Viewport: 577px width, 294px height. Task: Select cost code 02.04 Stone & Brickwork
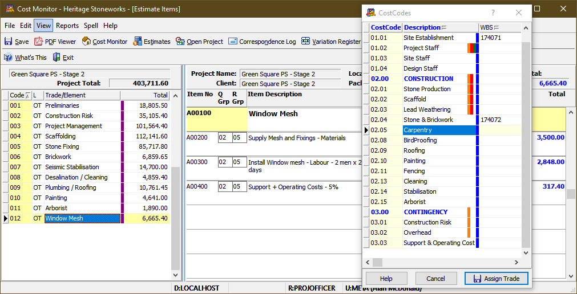pos(442,120)
